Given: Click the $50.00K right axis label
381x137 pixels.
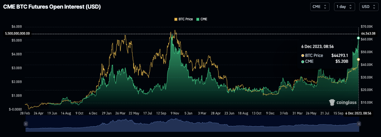Looking at the screenshot, I should 367,52.
